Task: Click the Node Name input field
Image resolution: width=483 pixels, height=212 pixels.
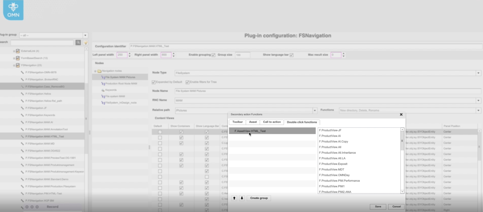Action: pyautogui.click(x=328, y=91)
